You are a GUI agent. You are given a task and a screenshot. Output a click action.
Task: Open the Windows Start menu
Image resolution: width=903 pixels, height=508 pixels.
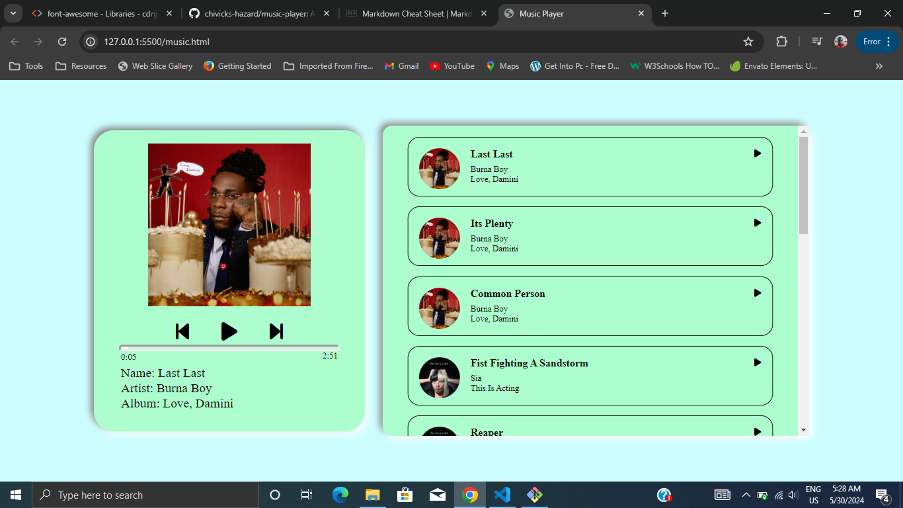pos(16,495)
